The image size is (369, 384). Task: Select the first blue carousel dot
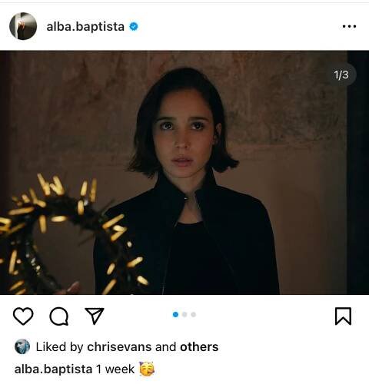click(x=175, y=314)
